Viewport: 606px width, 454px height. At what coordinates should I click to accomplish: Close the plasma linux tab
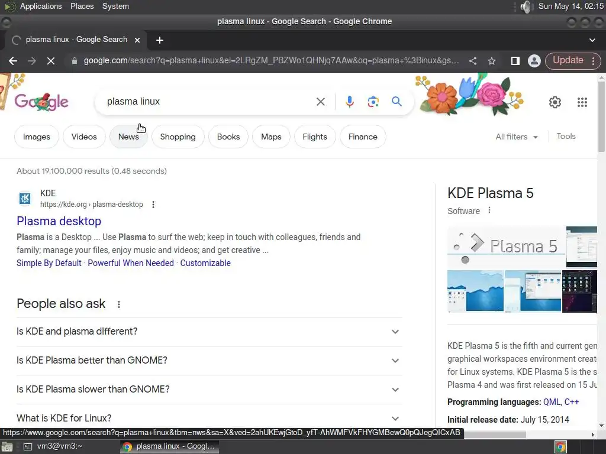pos(137,40)
